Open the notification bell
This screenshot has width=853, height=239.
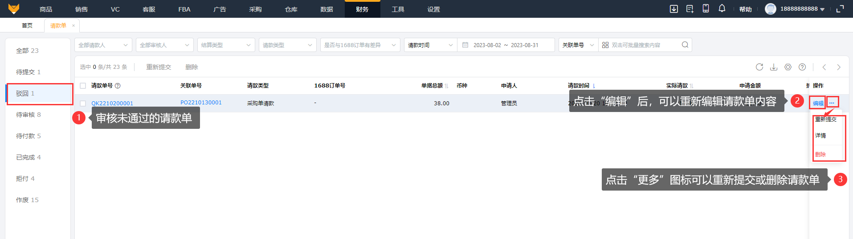tap(722, 8)
